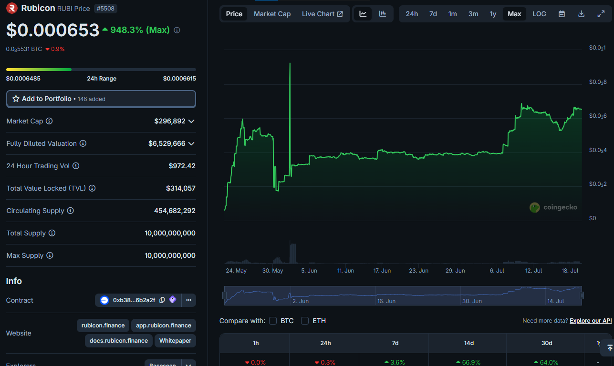Open the calendar date range picker
The height and width of the screenshot is (366, 614).
(562, 14)
